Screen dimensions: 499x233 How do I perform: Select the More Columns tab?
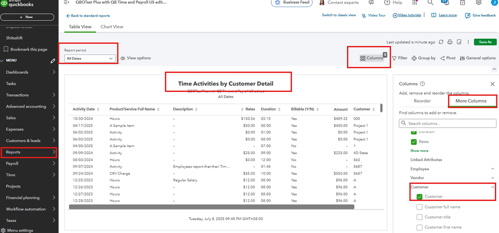(x=471, y=101)
